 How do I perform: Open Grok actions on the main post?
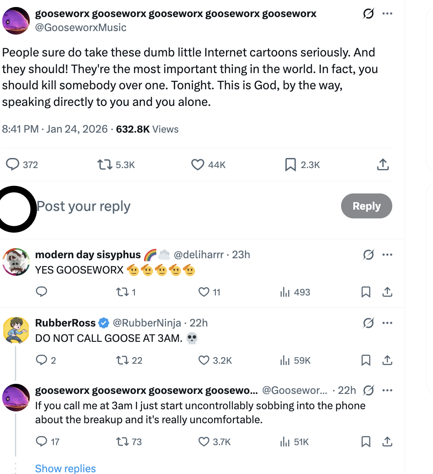tap(368, 14)
